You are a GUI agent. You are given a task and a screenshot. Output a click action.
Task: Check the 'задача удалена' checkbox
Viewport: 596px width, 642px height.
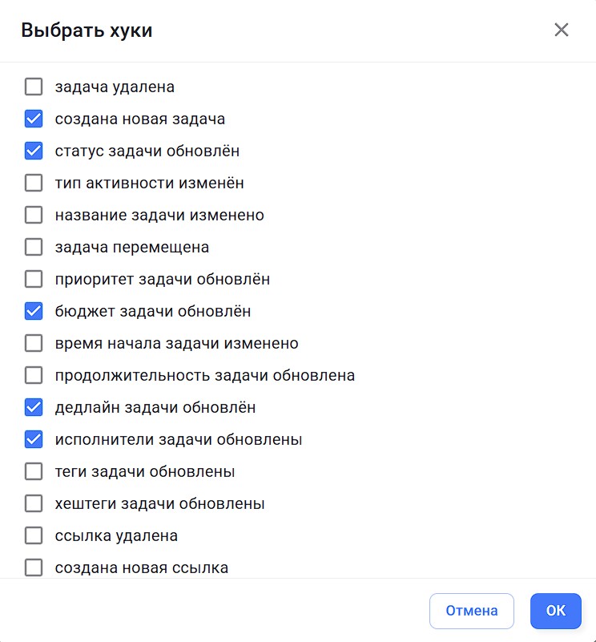pyautogui.click(x=34, y=87)
